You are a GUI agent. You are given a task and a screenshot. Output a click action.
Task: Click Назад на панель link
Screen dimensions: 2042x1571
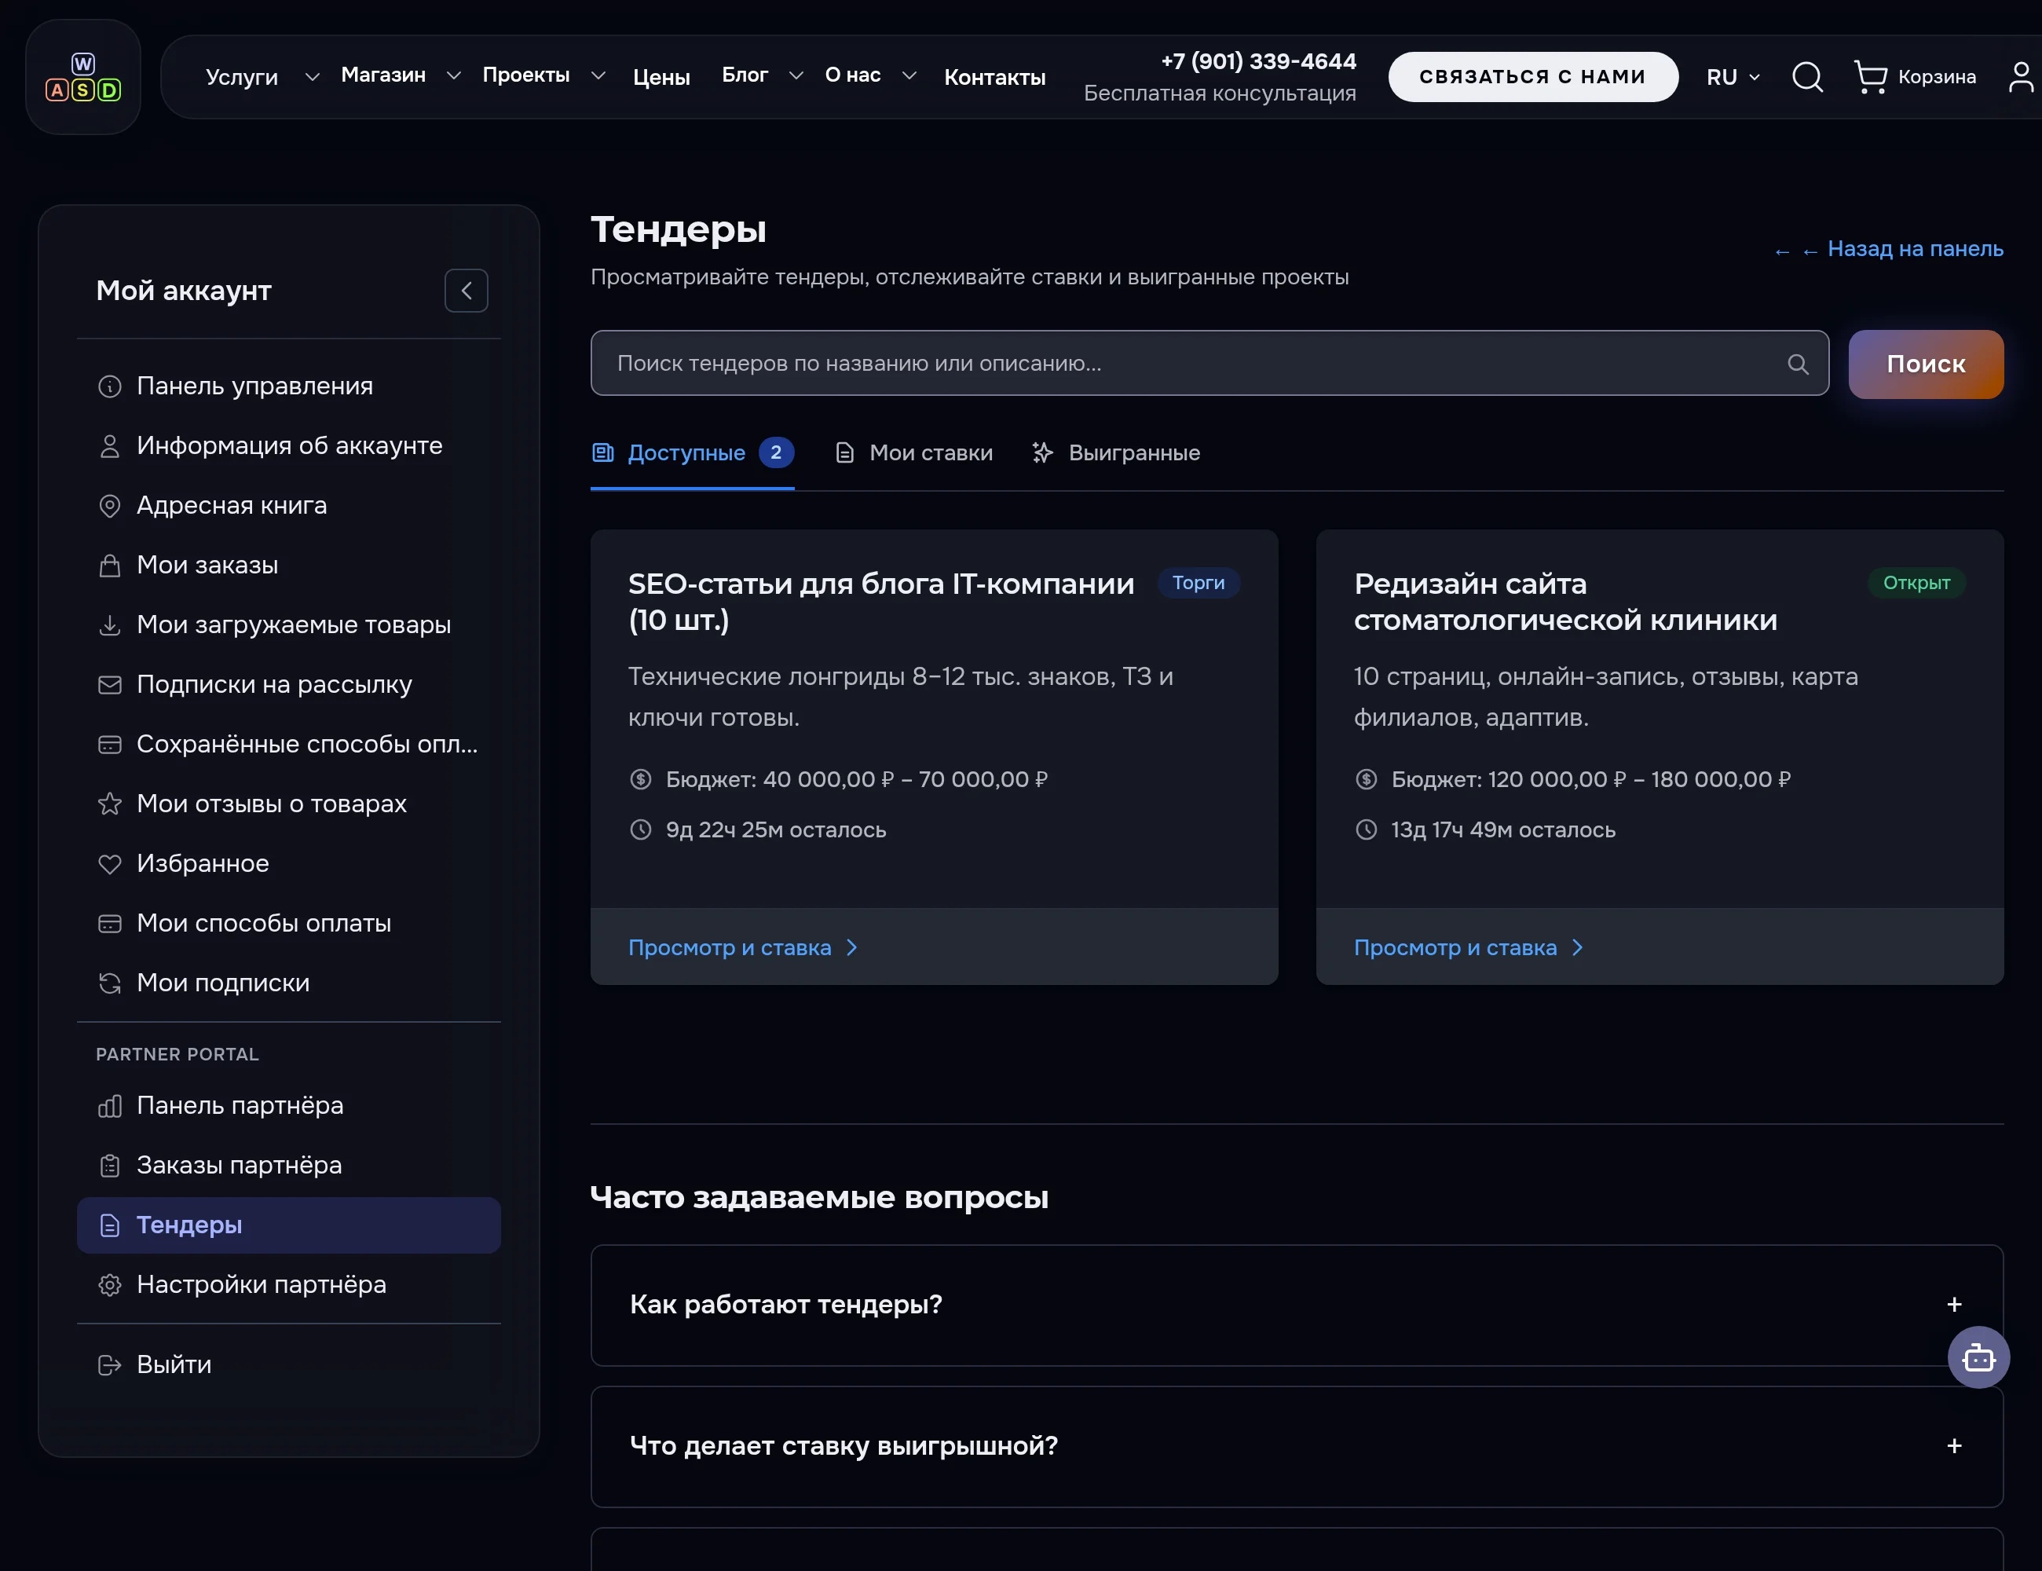click(1889, 250)
